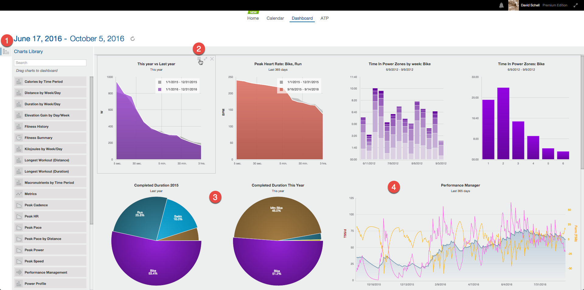The height and width of the screenshot is (290, 584).
Task: Switch to the Calendar tab
Action: [275, 18]
